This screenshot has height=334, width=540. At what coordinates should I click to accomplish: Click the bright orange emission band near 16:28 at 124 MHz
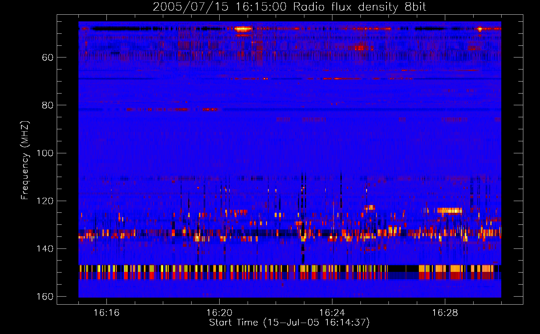click(450, 210)
